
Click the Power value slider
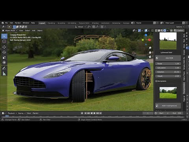click(x=168, y=64)
